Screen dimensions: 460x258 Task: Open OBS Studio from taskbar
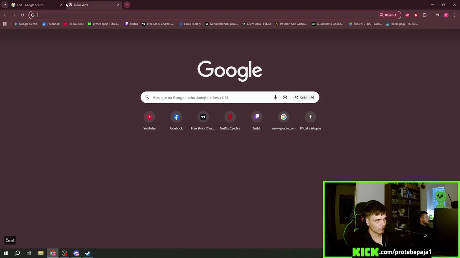click(x=64, y=253)
